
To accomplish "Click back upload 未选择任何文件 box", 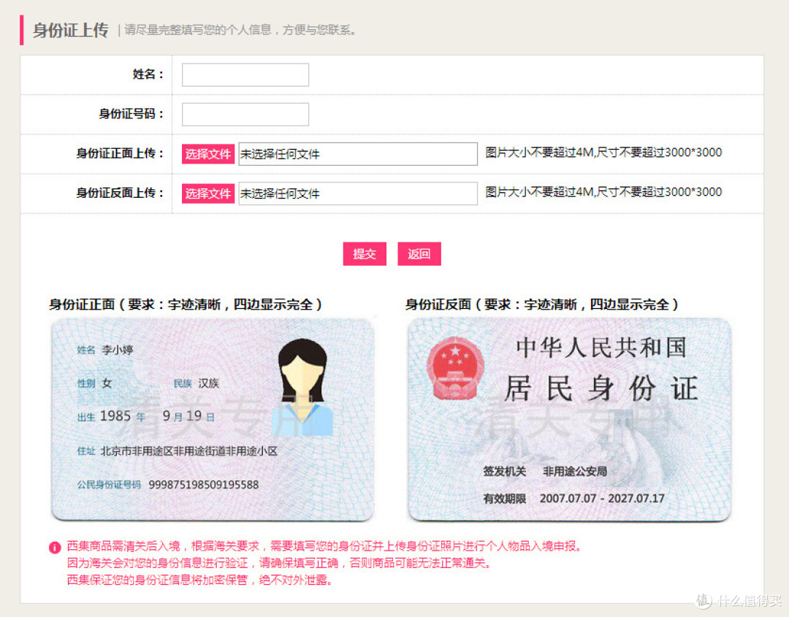I will [x=358, y=193].
